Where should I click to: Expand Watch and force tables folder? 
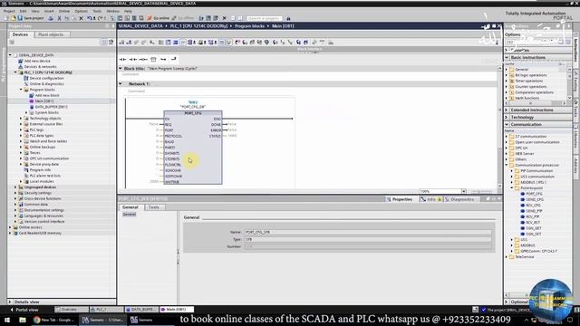point(21,141)
